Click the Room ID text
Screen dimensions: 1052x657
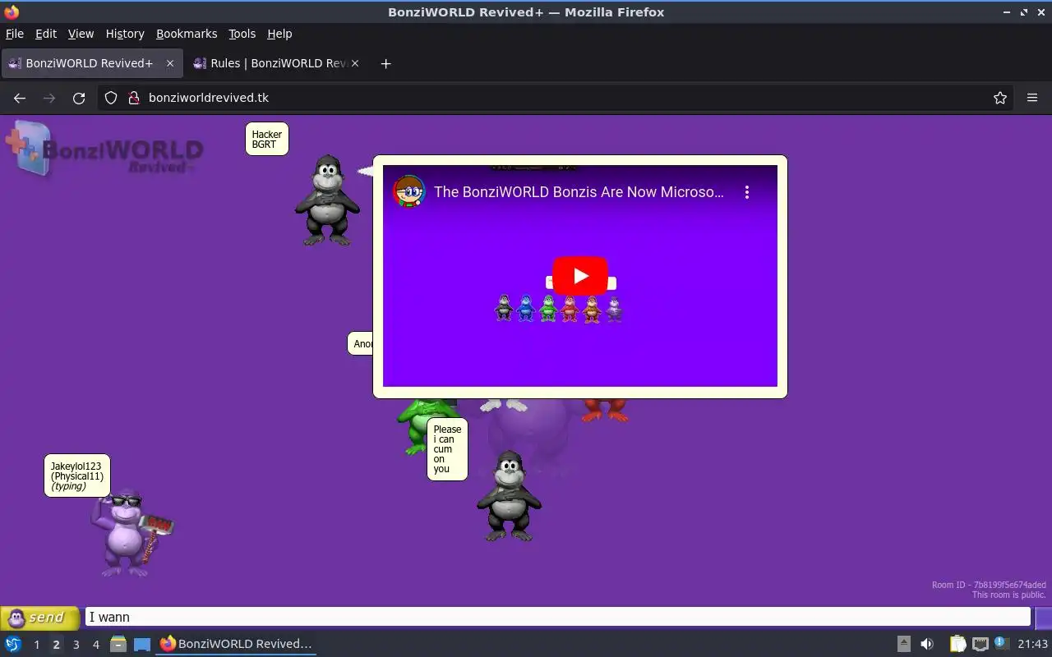[x=989, y=585]
